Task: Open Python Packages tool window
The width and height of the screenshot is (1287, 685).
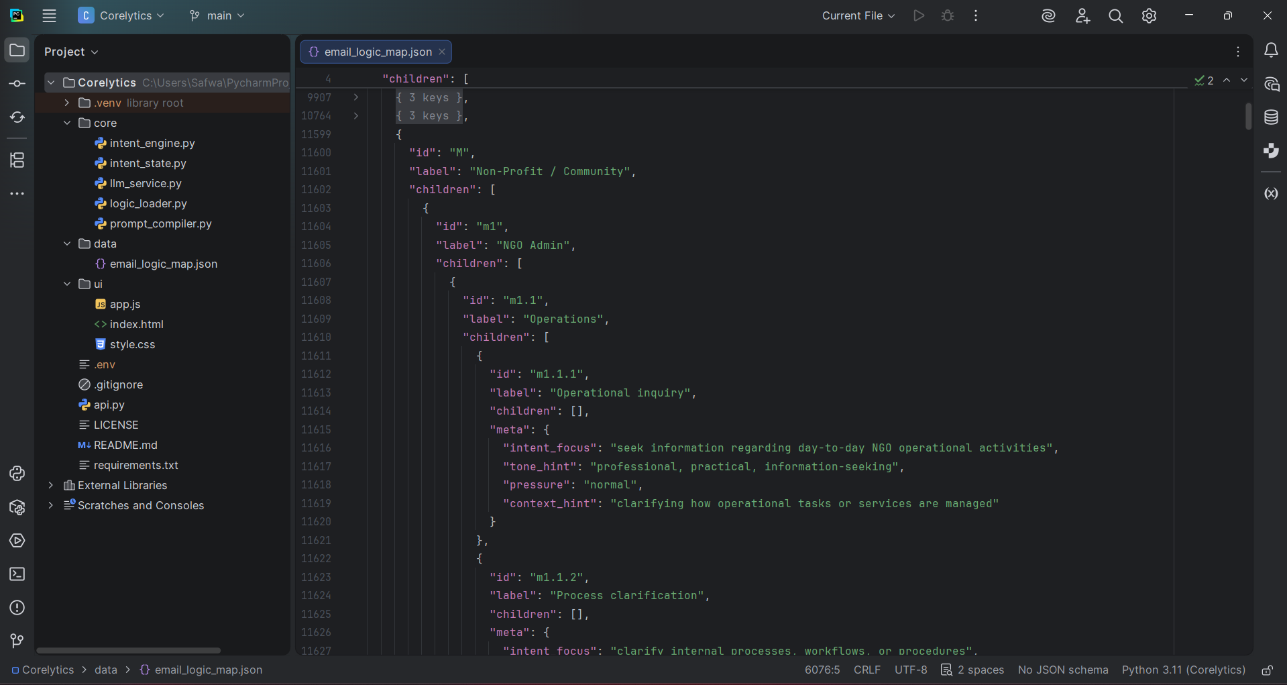Action: [17, 507]
